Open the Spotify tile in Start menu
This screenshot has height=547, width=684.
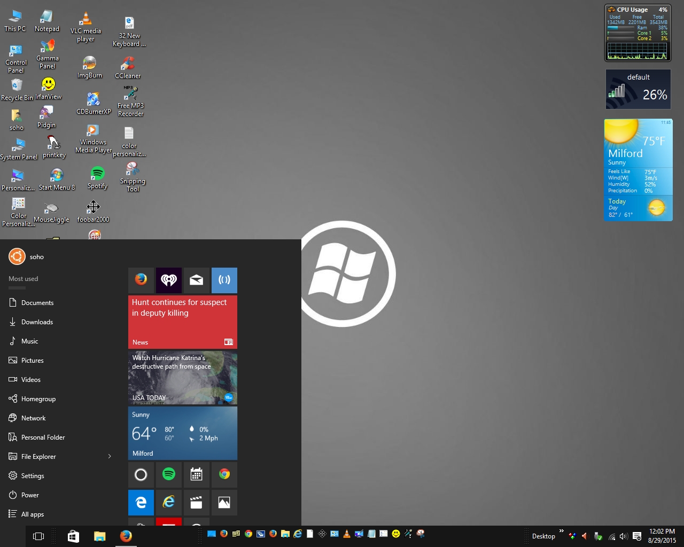click(x=169, y=474)
